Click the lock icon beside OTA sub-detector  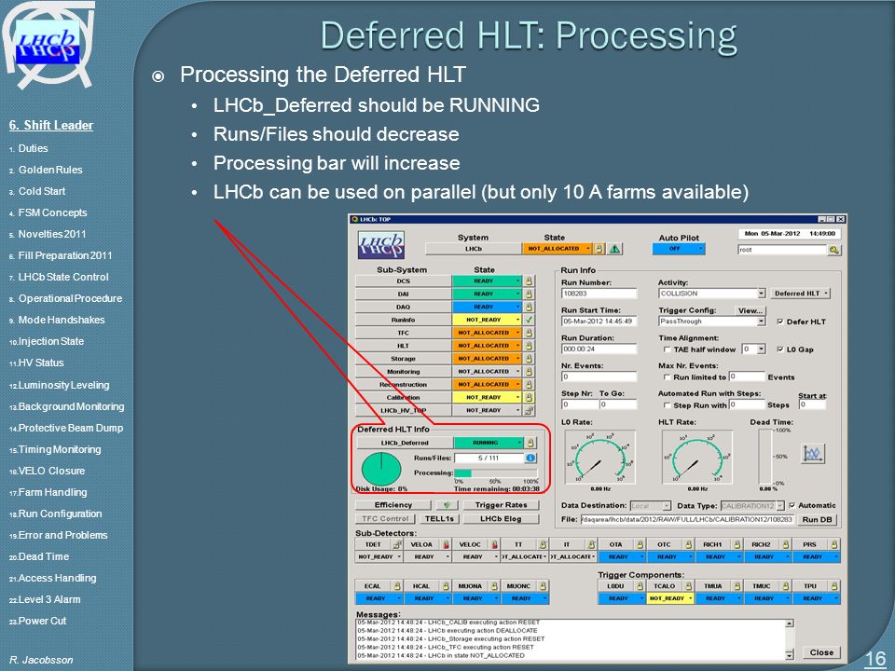640,545
